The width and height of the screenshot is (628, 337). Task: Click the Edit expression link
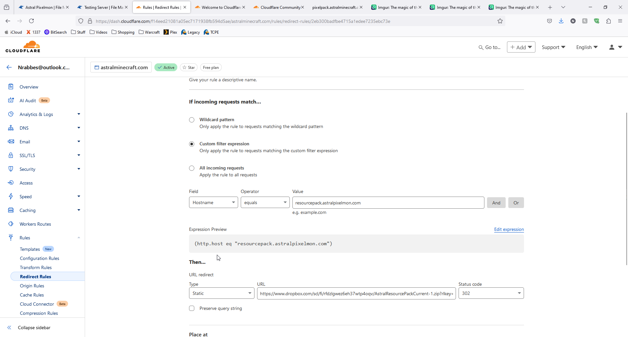[509, 229]
